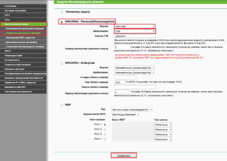Open Personal 'Версия' dropdown showing WPA-PSK
This screenshot has height=161, width=227.
[x=135, y=26]
